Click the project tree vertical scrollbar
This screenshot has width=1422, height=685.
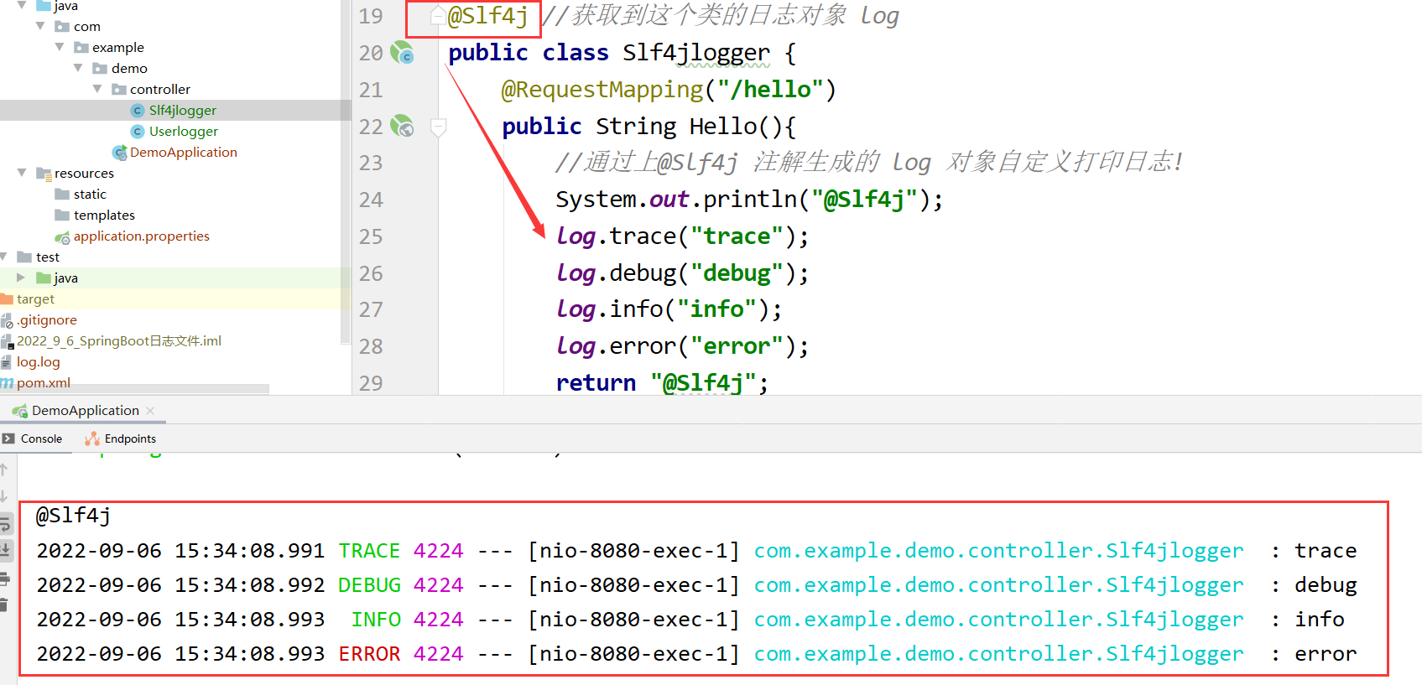click(346, 172)
